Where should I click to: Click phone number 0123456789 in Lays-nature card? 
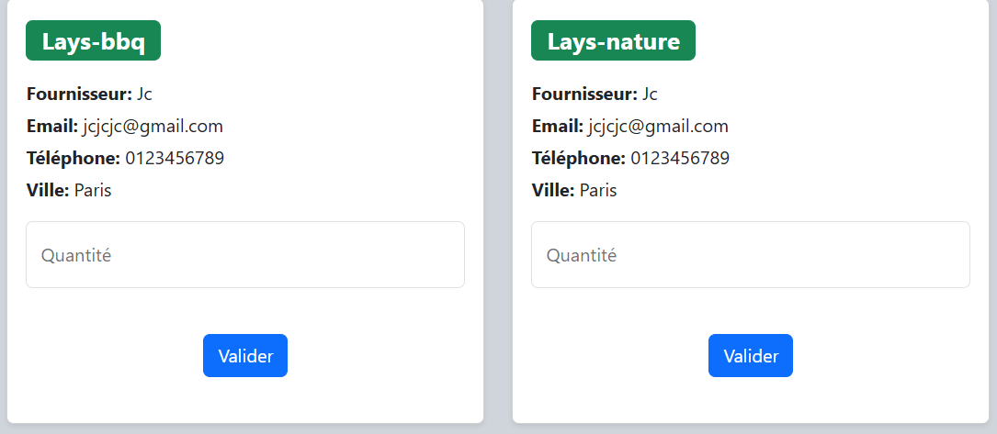click(680, 159)
